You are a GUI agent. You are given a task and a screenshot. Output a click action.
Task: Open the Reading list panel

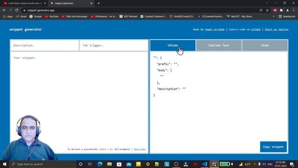tap(287, 16)
